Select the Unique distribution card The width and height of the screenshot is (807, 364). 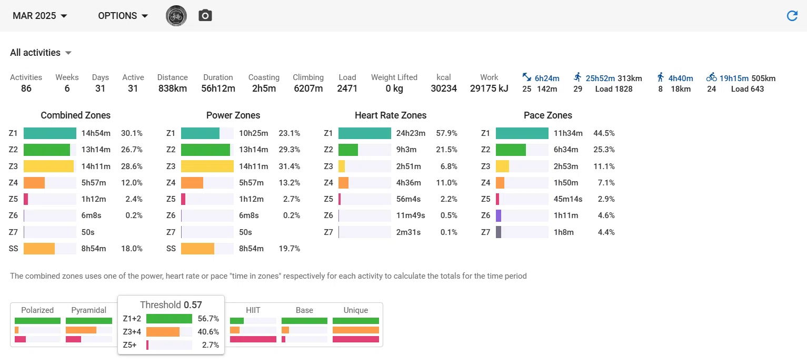[356, 324]
